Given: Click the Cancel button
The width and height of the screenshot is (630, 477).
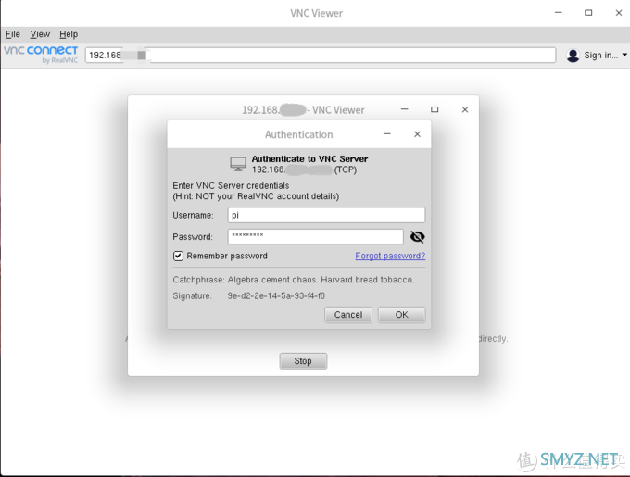Looking at the screenshot, I should 348,314.
